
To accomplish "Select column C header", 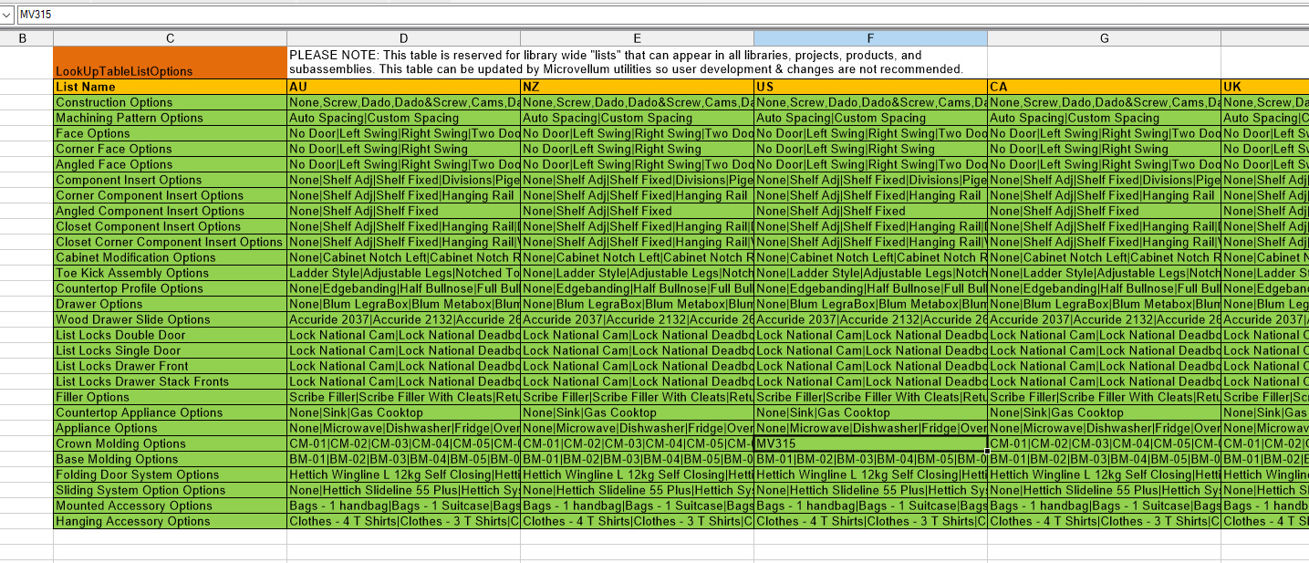I will click(x=170, y=38).
